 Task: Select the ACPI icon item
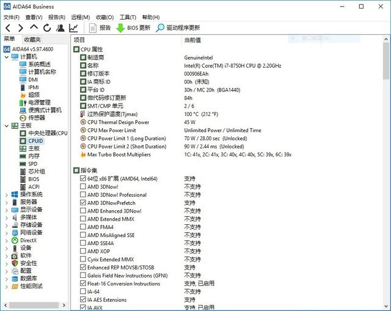pos(23,187)
